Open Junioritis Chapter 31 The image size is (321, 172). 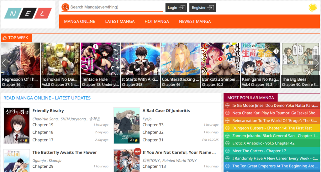[153, 140]
